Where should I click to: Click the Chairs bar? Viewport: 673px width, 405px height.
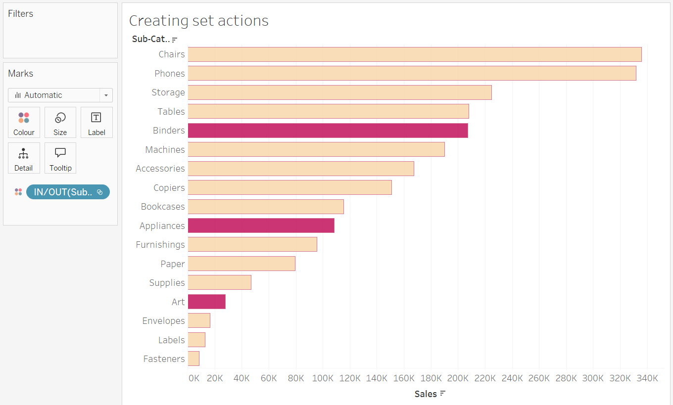[x=414, y=54]
